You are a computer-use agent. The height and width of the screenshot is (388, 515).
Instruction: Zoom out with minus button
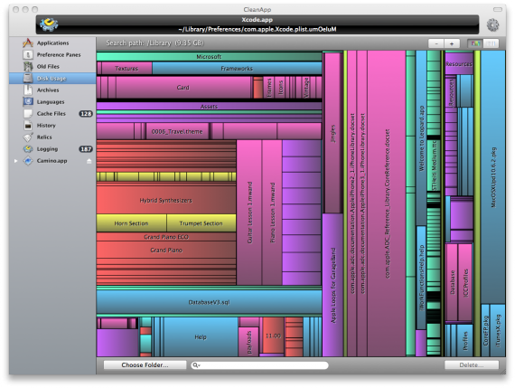point(436,43)
